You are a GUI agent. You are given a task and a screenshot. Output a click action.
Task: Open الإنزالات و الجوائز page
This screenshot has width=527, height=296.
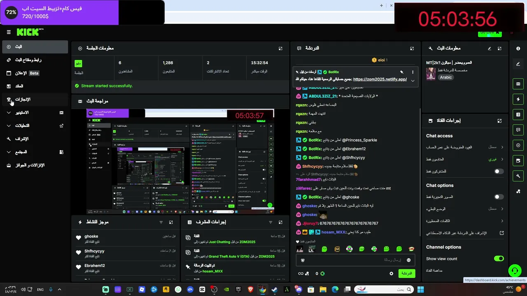(x=35, y=165)
